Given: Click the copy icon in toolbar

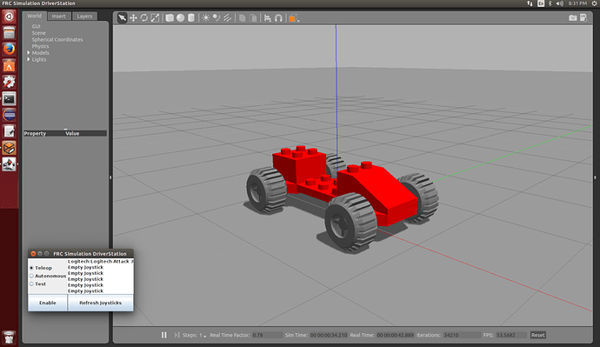Looking at the screenshot, I should coord(243,17).
